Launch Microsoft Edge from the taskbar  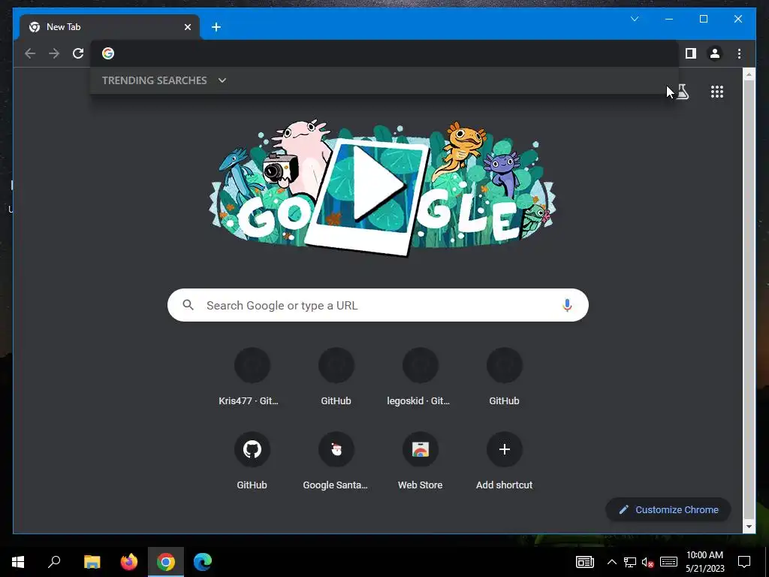[x=203, y=562]
